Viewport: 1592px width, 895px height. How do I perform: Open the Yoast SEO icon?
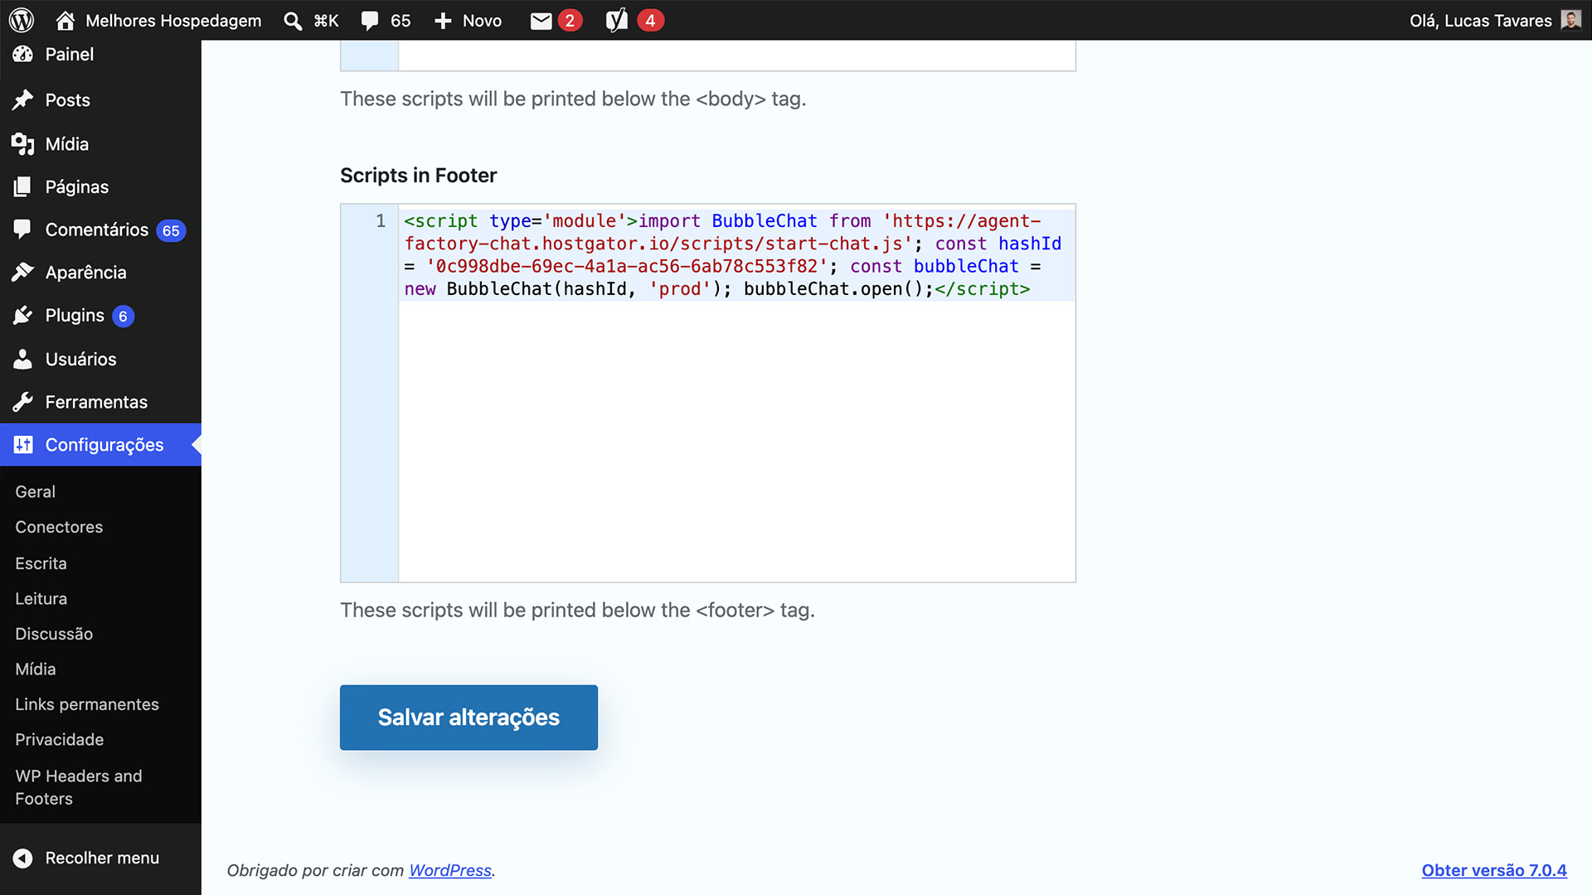coord(616,21)
